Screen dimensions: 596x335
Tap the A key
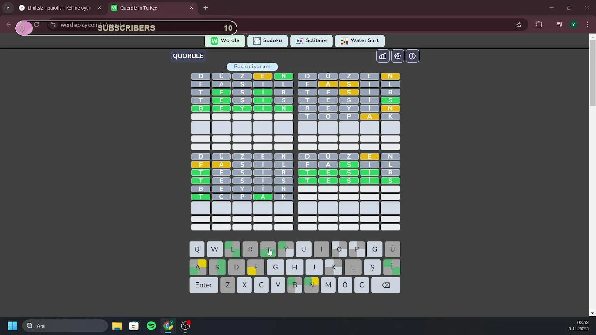coord(198,267)
